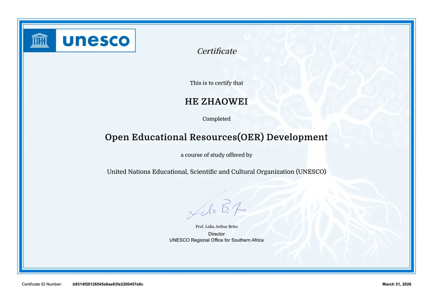This screenshot has height=305, width=433.
Task: Select the name 'HE ZHAOWEI'
Action: [x=216, y=101]
